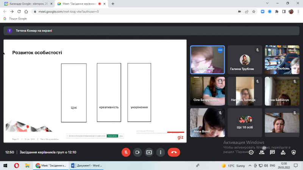The height and width of the screenshot is (170, 303).
Task: Leave the call with red hangup button
Action: pyautogui.click(x=174, y=152)
